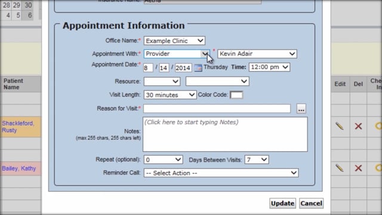Click the Update button
382x215 pixels.
(282, 203)
